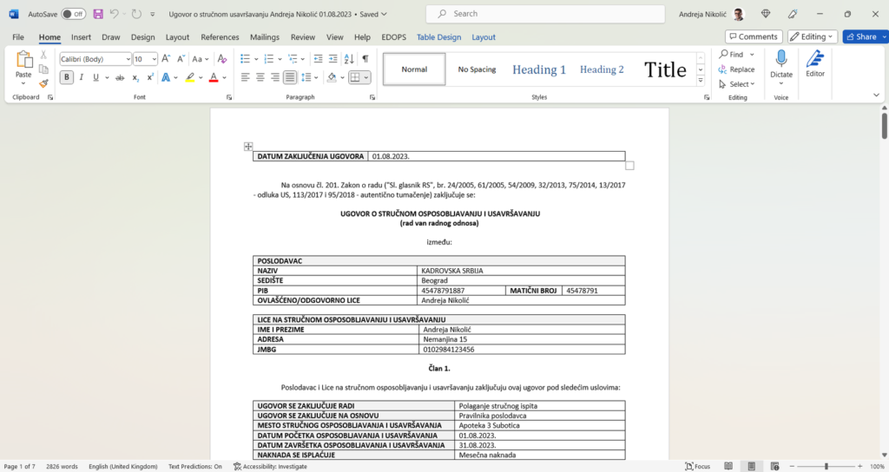Image resolution: width=889 pixels, height=472 pixels.
Task: Open the Editing mode dropdown
Action: click(x=812, y=36)
